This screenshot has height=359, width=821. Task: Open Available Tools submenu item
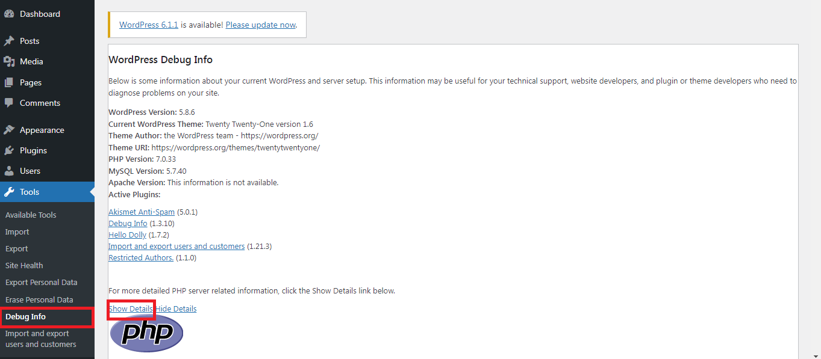31,215
